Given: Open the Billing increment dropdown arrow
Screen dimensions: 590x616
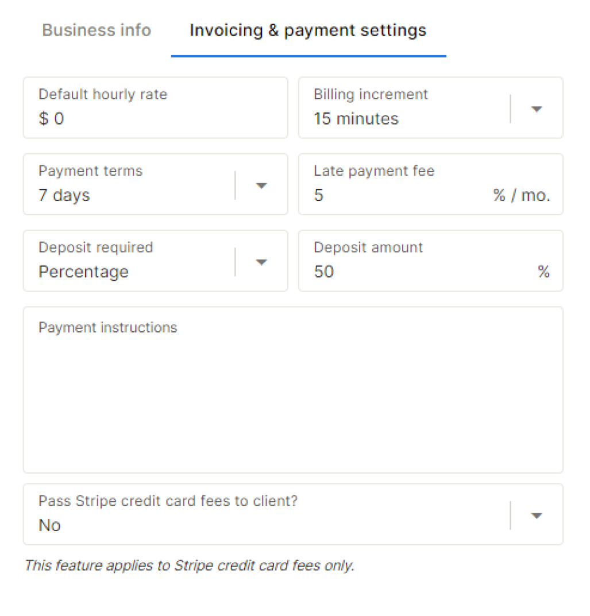Looking at the screenshot, I should 537,109.
